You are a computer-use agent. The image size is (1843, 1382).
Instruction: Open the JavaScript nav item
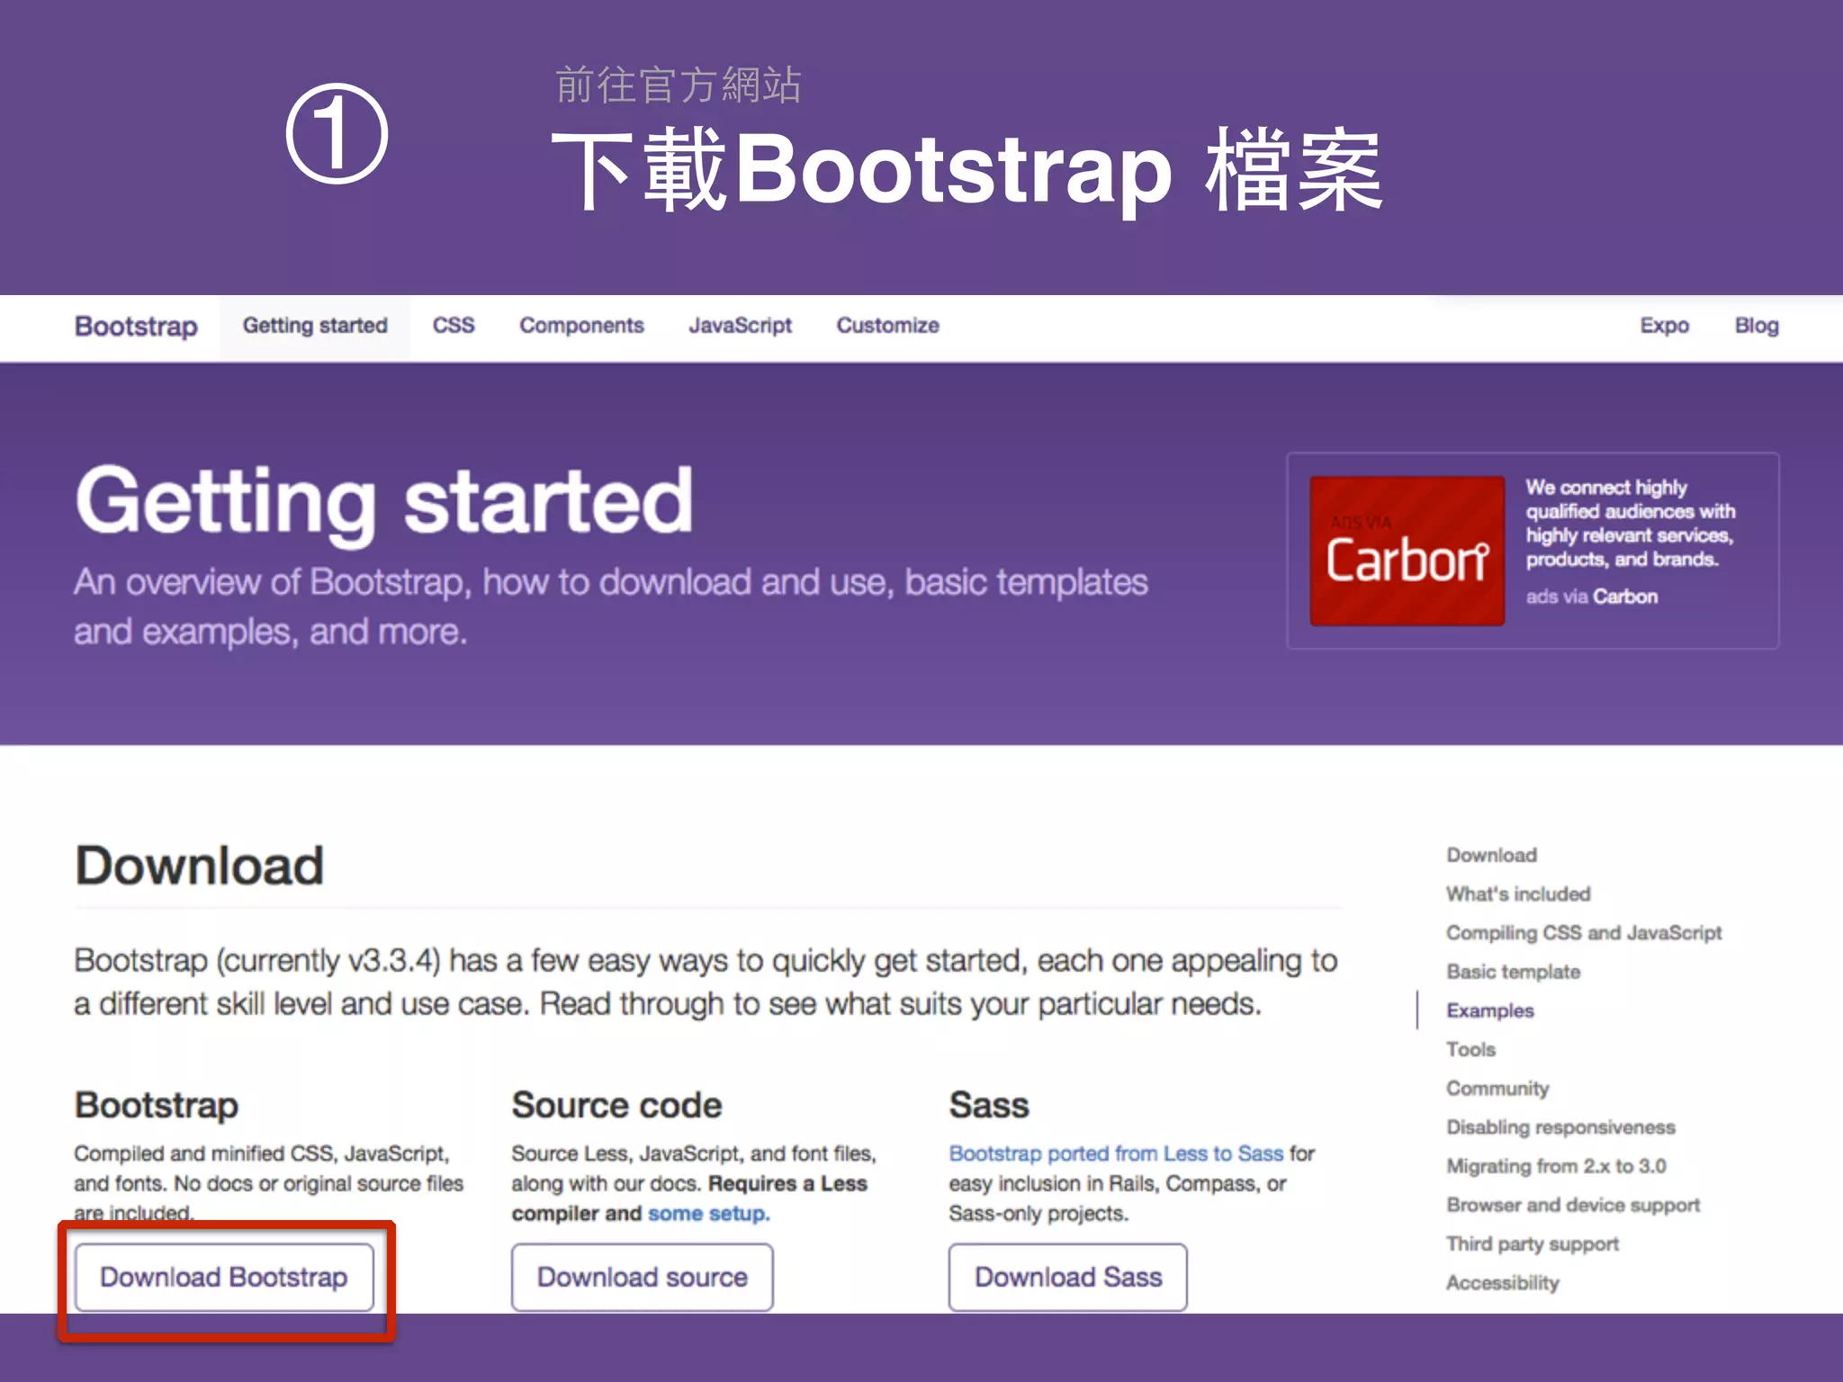click(x=740, y=326)
